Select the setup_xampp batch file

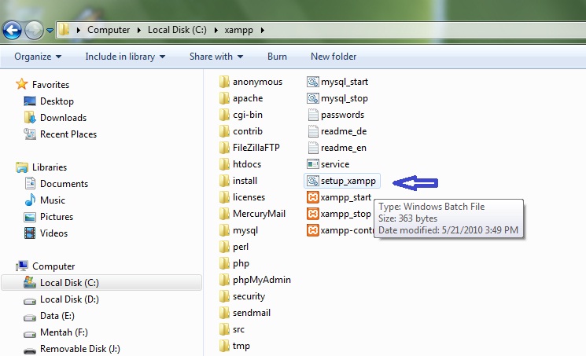coord(342,181)
